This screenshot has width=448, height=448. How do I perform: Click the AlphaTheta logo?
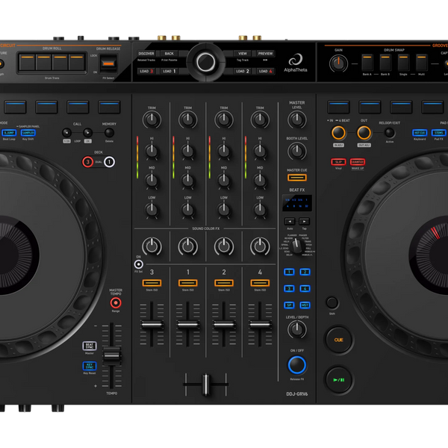point(296,63)
